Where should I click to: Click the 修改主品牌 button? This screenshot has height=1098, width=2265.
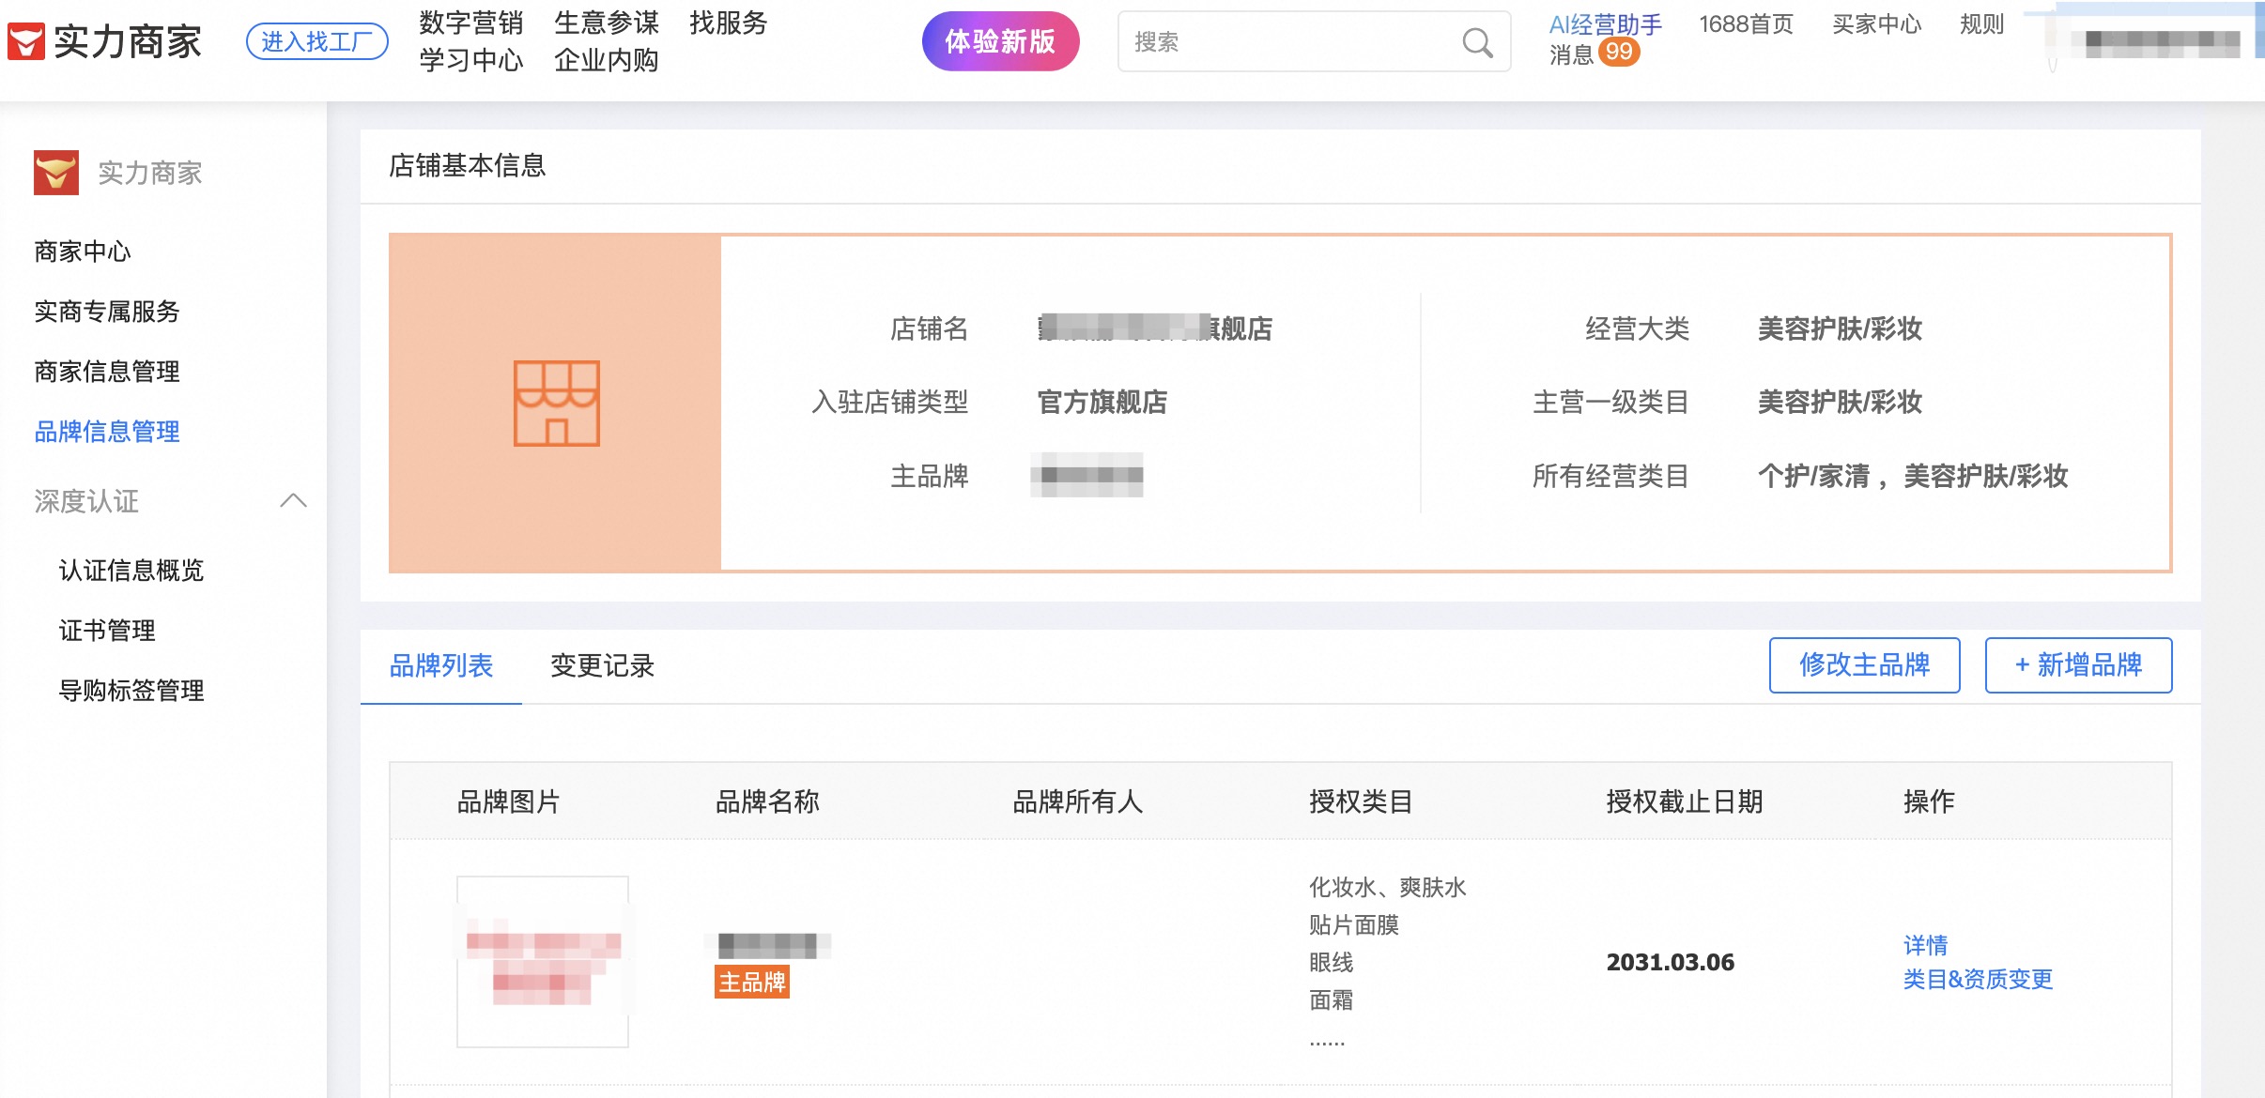pos(1864,664)
